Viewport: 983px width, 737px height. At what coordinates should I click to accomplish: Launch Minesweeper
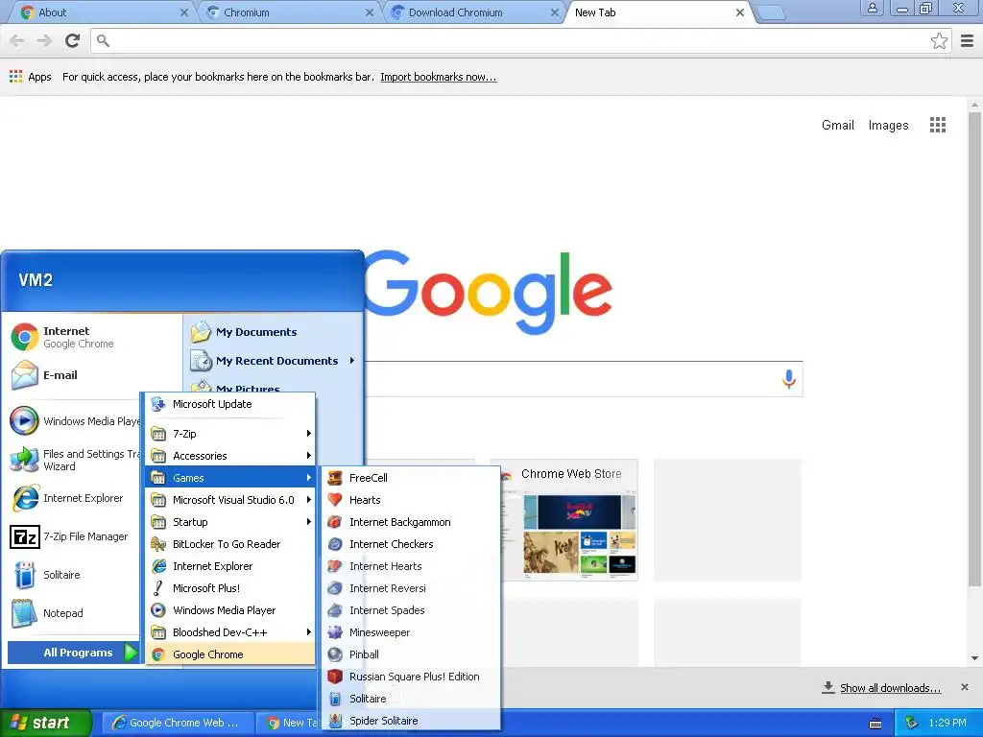(411, 632)
